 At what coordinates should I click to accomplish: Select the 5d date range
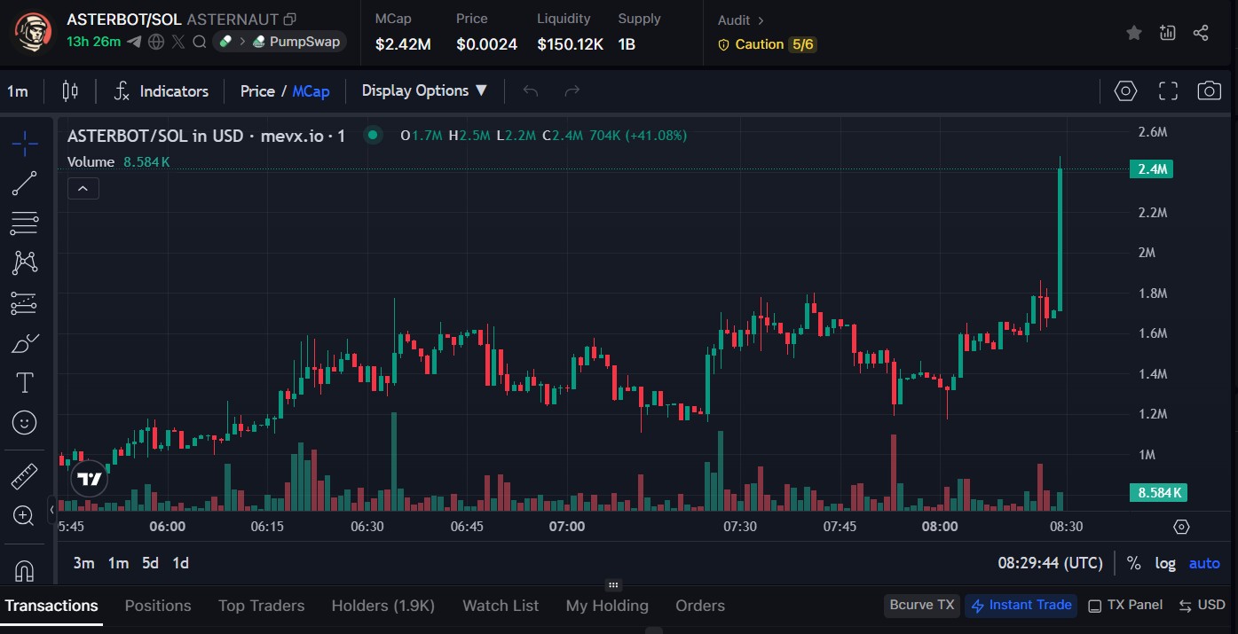click(150, 563)
